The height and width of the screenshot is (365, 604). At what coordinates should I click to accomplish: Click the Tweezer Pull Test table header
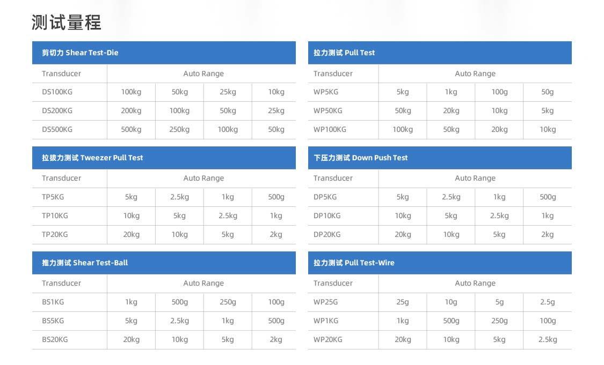(164, 158)
